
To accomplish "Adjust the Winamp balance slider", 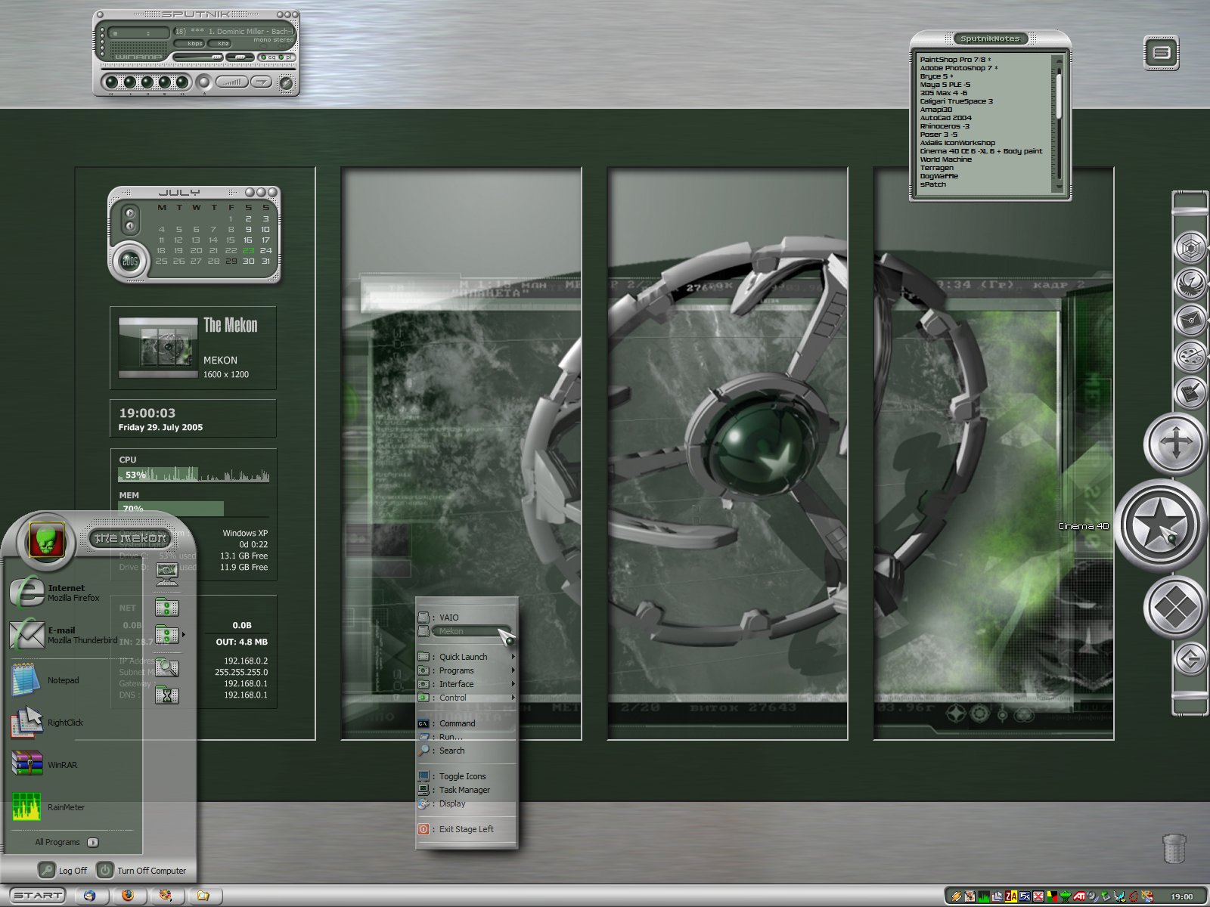I will 240,57.
